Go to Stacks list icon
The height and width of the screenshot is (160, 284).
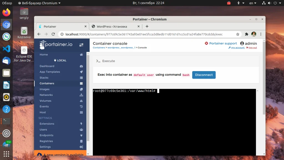point(81,78)
